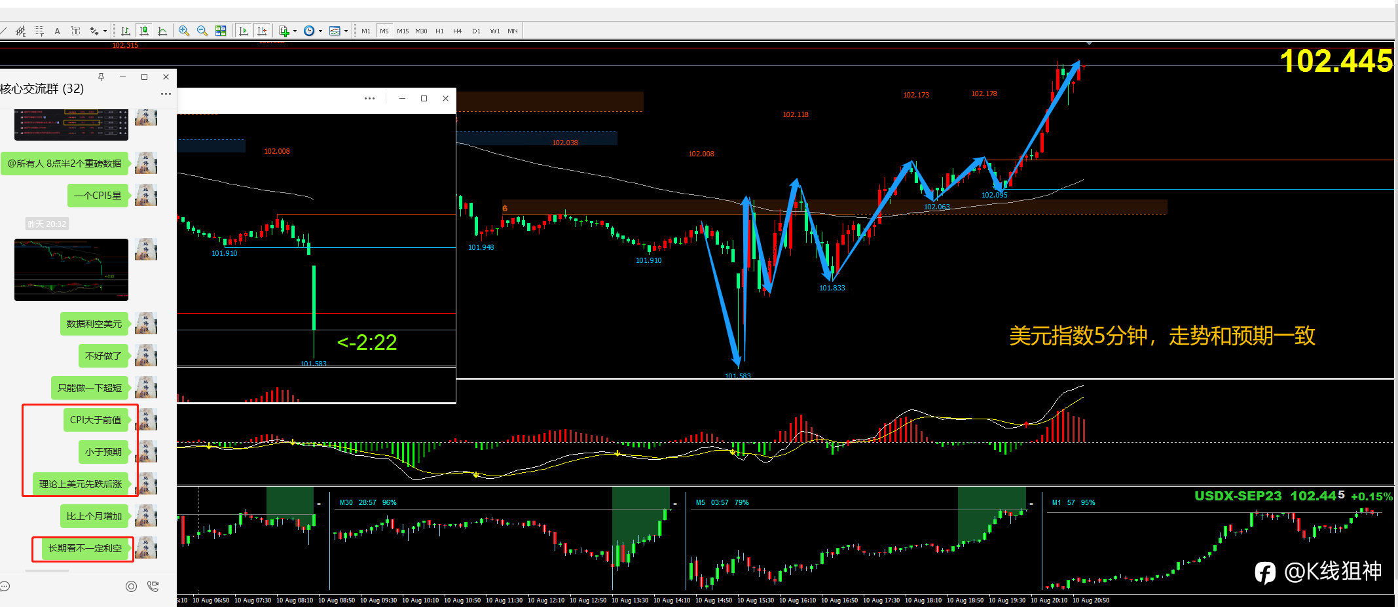1398x607 pixels.
Task: Click the 不好做了 message bubble
Action: (x=103, y=356)
